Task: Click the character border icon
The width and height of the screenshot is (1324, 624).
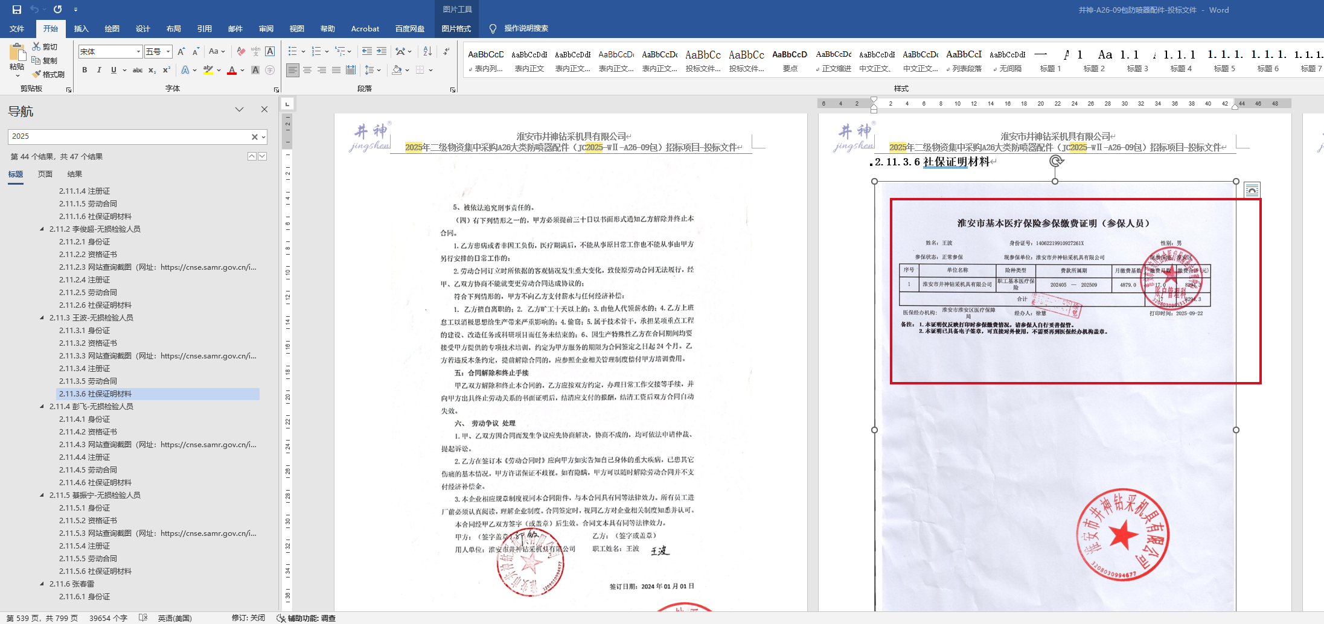Action: tap(270, 51)
